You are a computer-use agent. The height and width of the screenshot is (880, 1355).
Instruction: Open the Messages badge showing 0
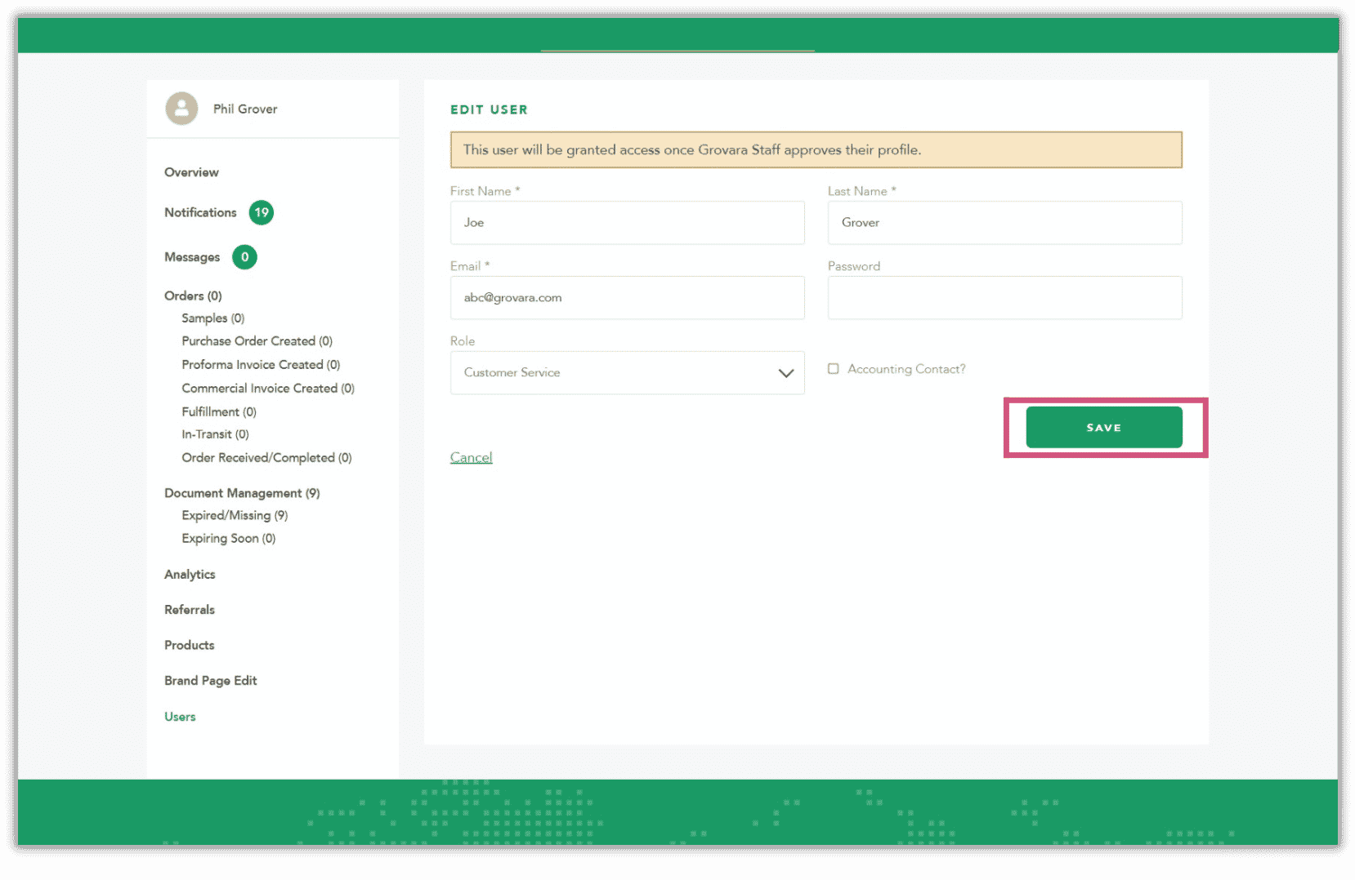244,257
